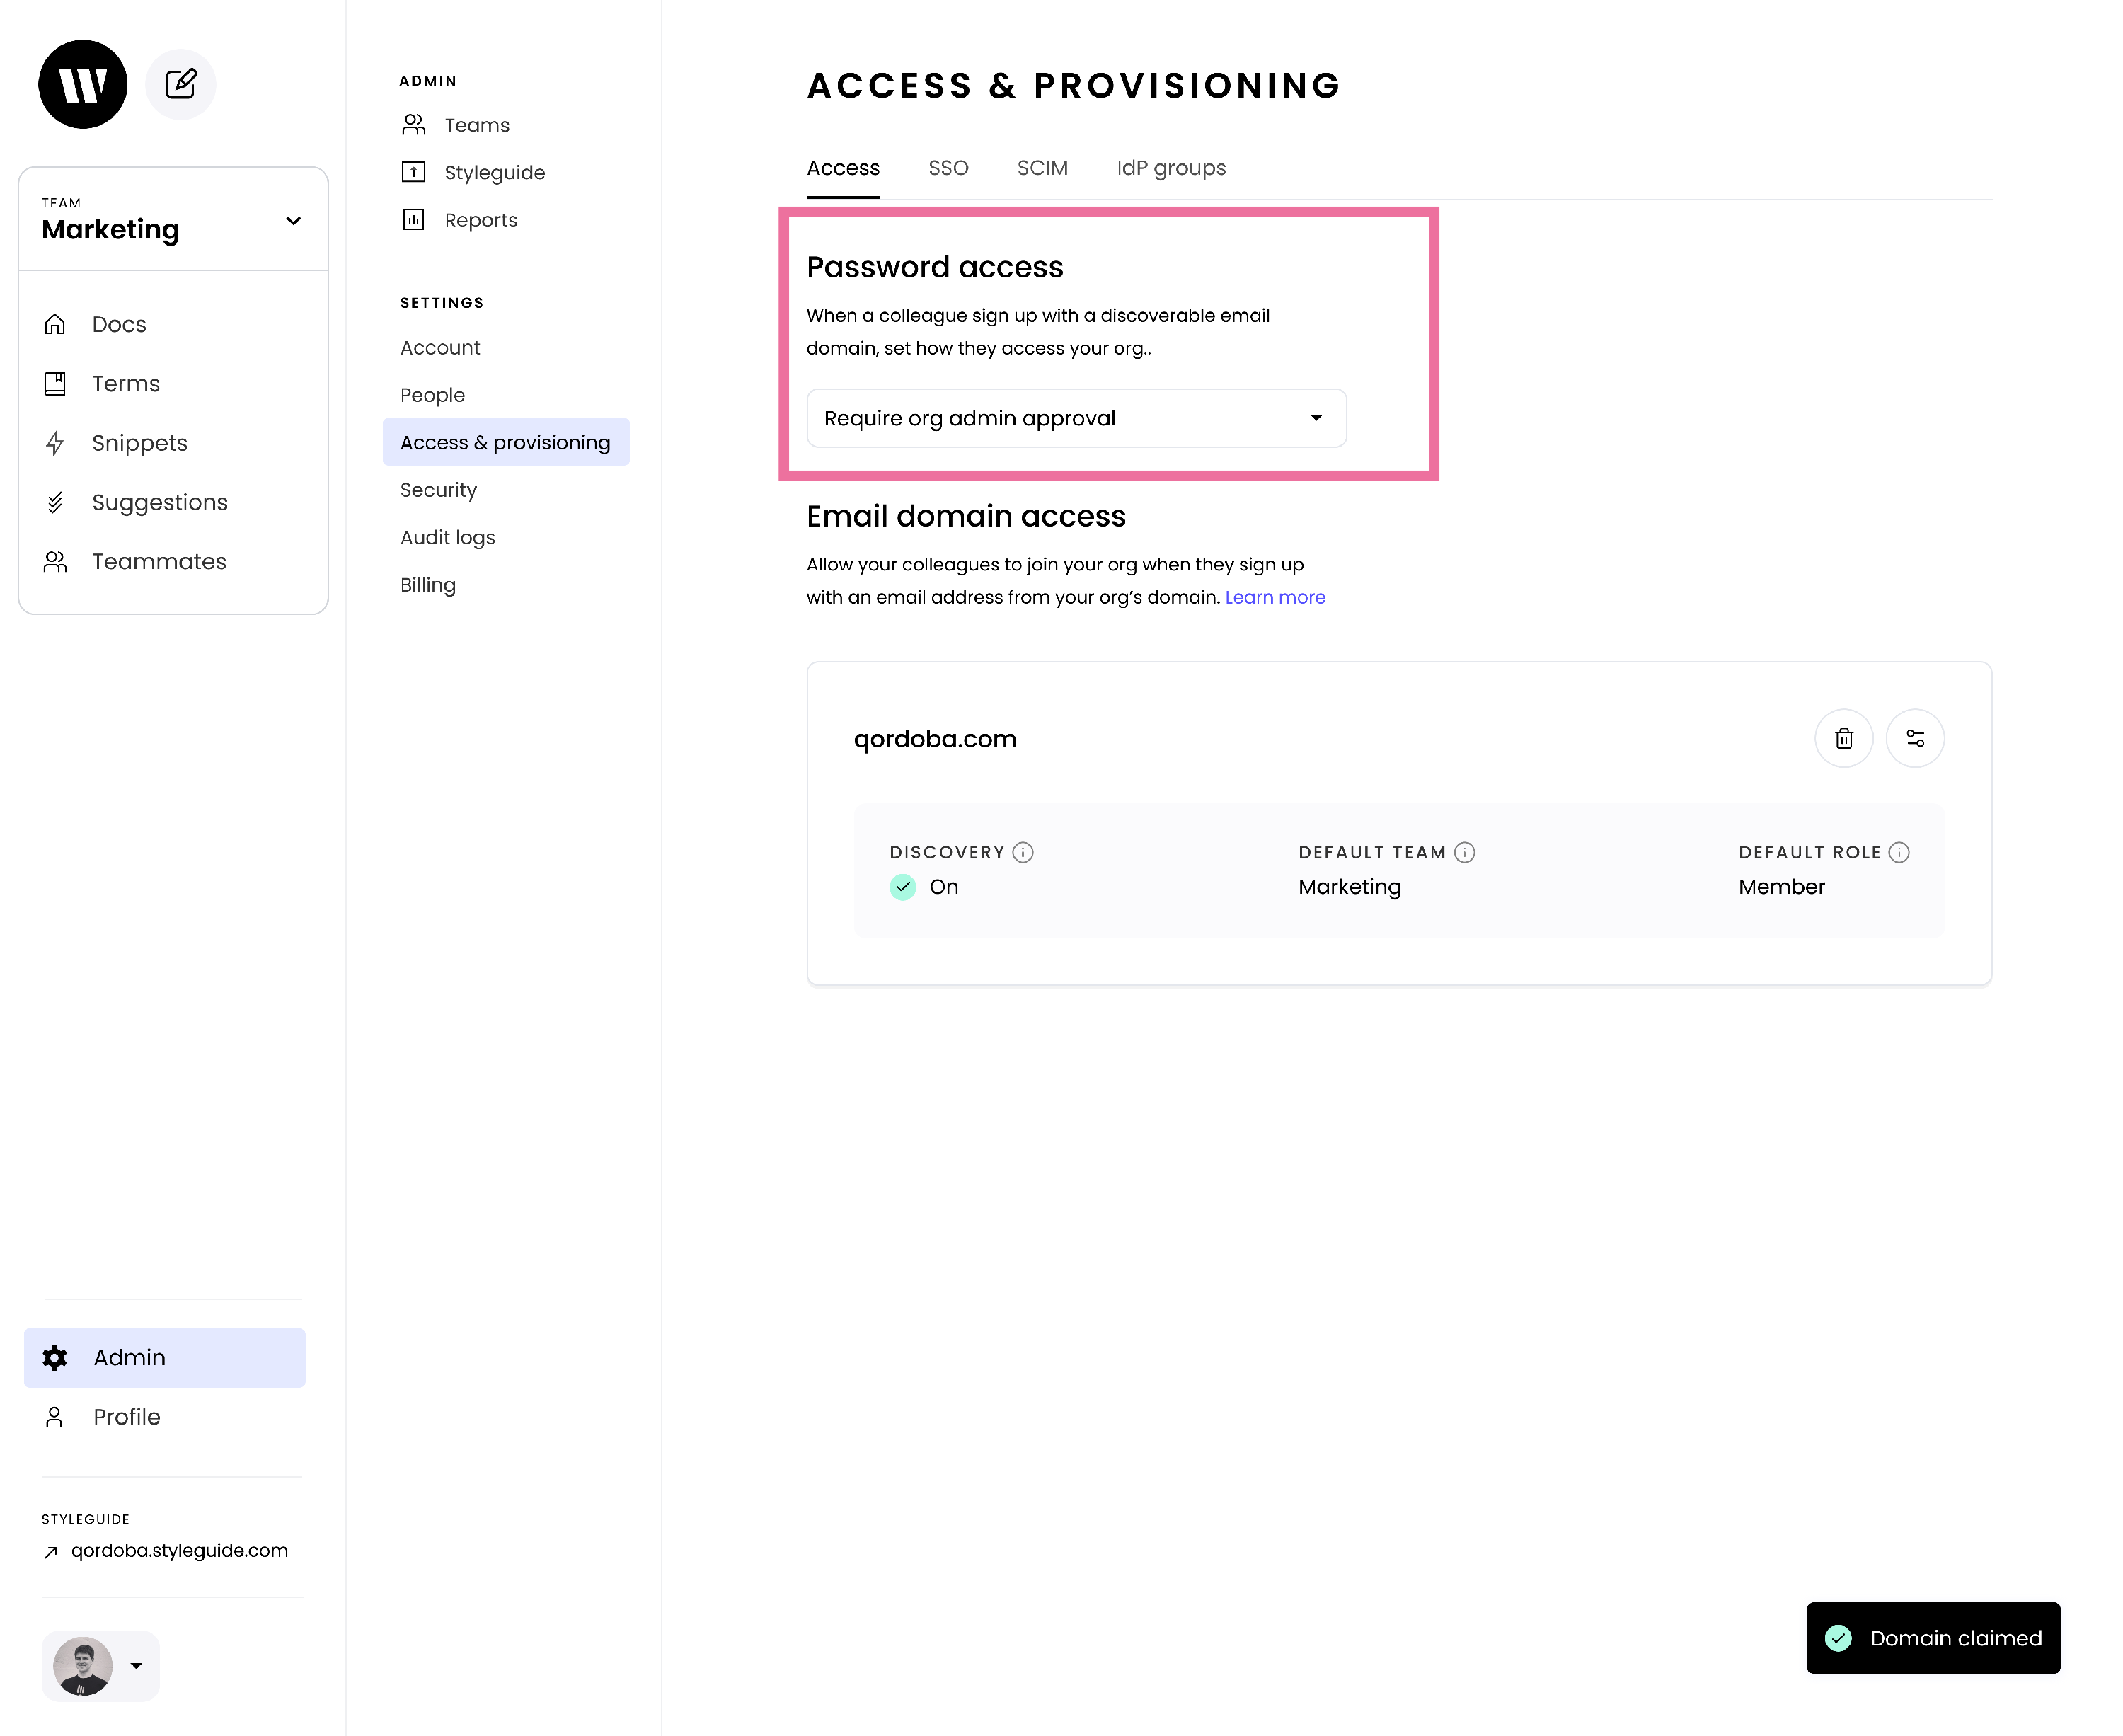Click the Default Team info icon
2123x1736 pixels.
point(1464,852)
